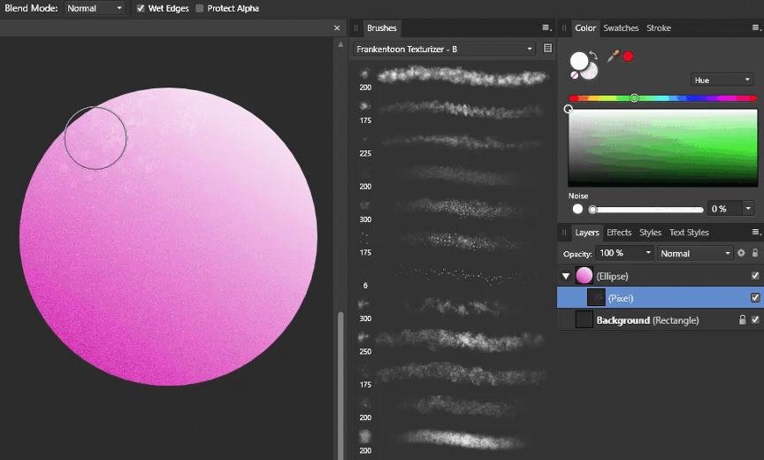Swap primary and secondary colors arrow
This screenshot has width=764, height=460.
click(593, 55)
